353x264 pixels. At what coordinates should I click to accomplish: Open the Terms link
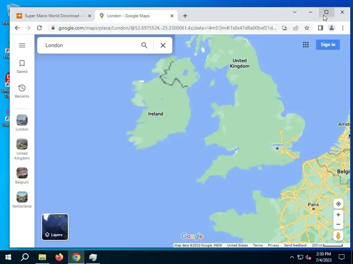coord(258,245)
